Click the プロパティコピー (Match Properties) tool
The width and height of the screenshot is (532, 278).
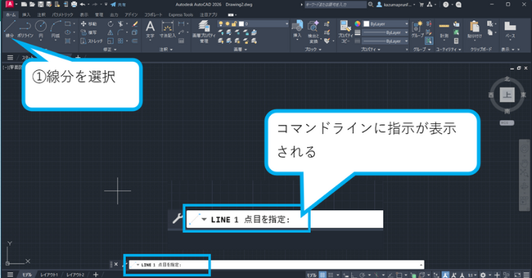coord(345,31)
